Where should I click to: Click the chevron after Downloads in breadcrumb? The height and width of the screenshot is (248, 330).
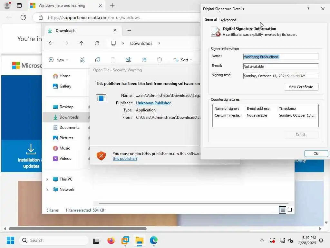(159, 43)
